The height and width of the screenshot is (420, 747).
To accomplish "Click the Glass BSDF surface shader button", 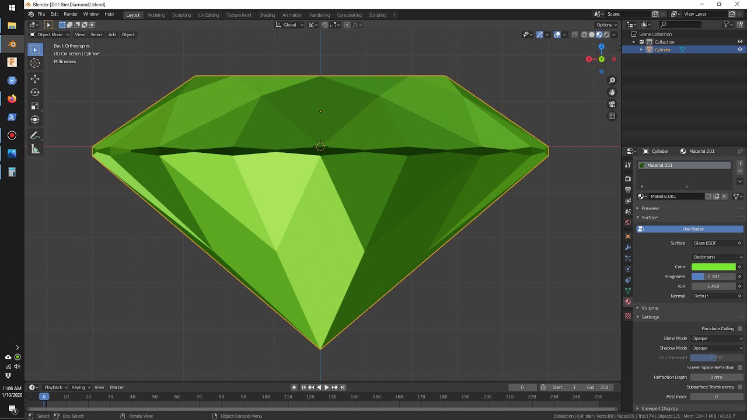I will (x=718, y=243).
